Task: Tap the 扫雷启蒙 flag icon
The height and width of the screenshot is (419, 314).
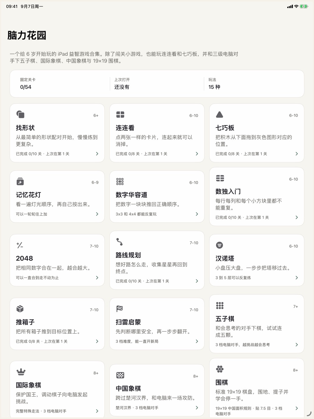Action: [120, 309]
